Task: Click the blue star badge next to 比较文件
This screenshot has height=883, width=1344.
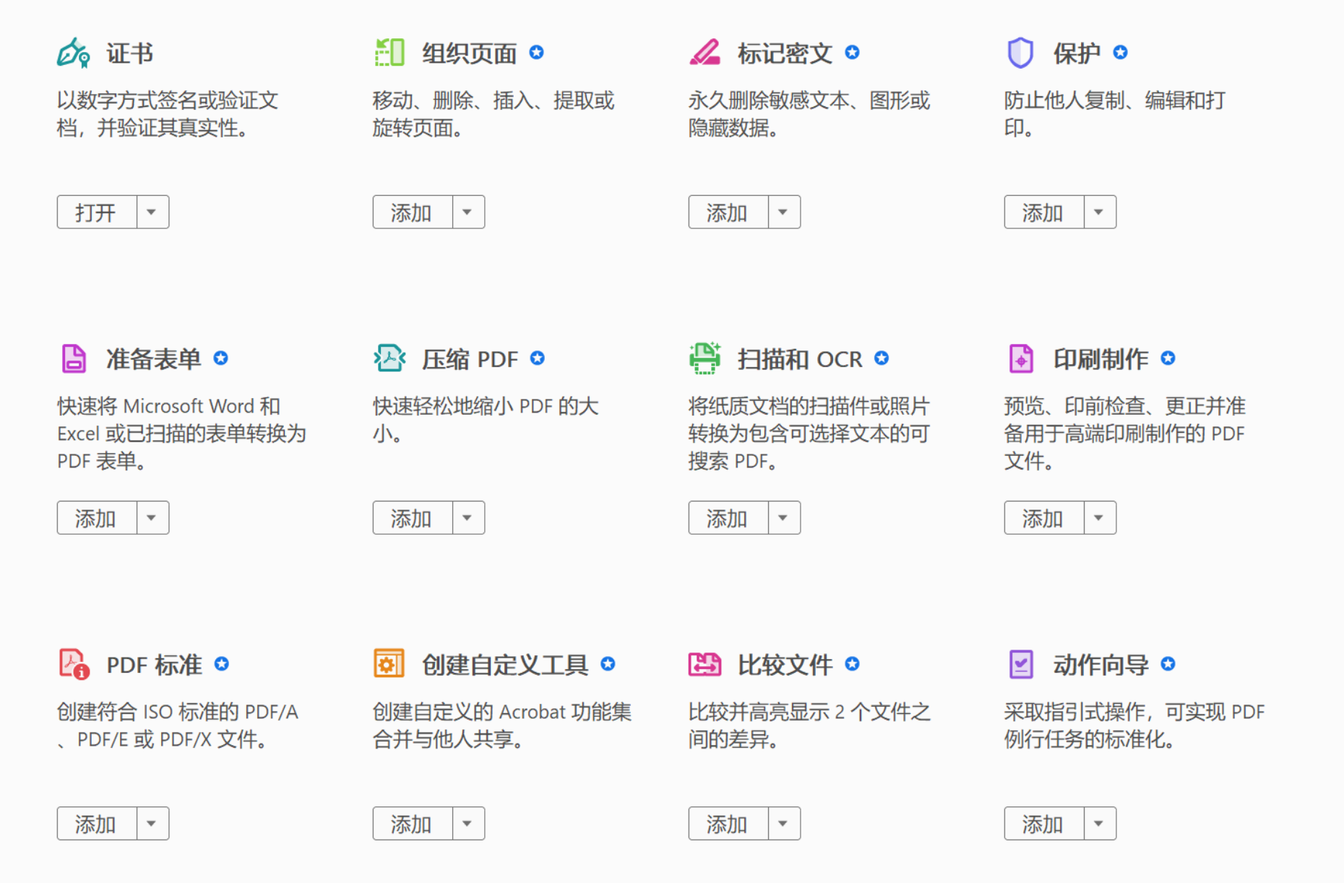Action: pyautogui.click(x=853, y=663)
